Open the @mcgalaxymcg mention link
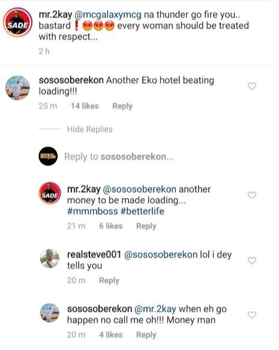This screenshot has width=279, height=350. click(108, 15)
